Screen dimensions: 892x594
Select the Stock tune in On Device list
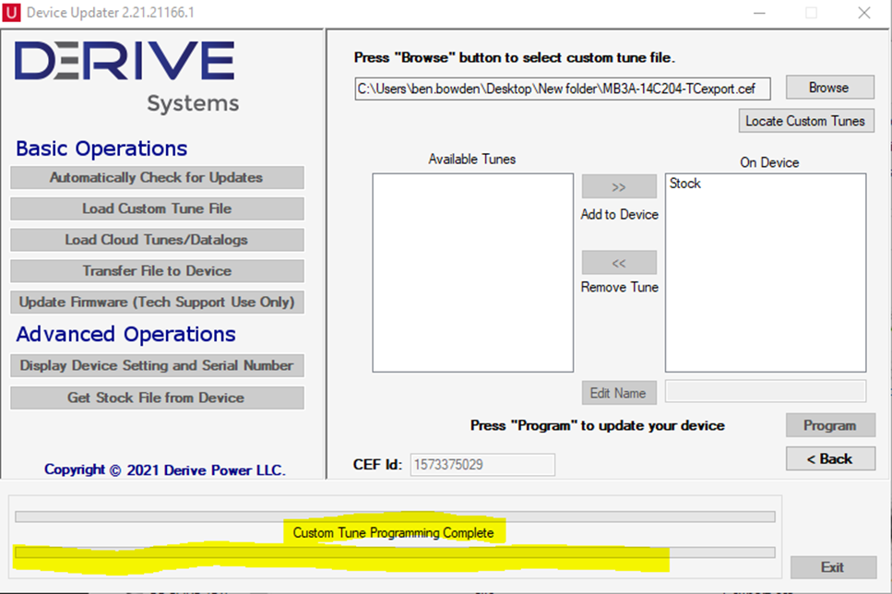[x=685, y=184]
